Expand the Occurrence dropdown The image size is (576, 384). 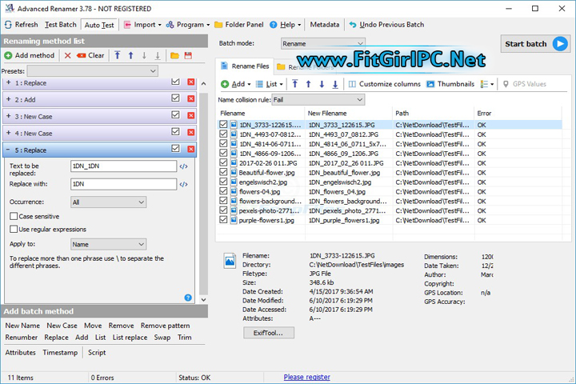pos(107,202)
